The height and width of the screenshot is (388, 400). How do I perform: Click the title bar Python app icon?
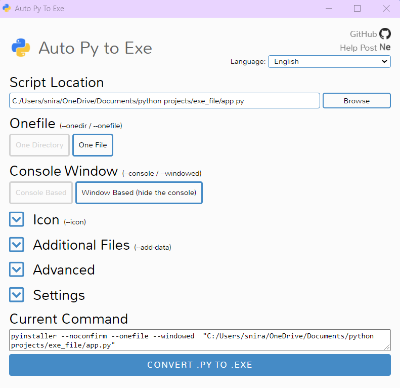tap(7, 8)
